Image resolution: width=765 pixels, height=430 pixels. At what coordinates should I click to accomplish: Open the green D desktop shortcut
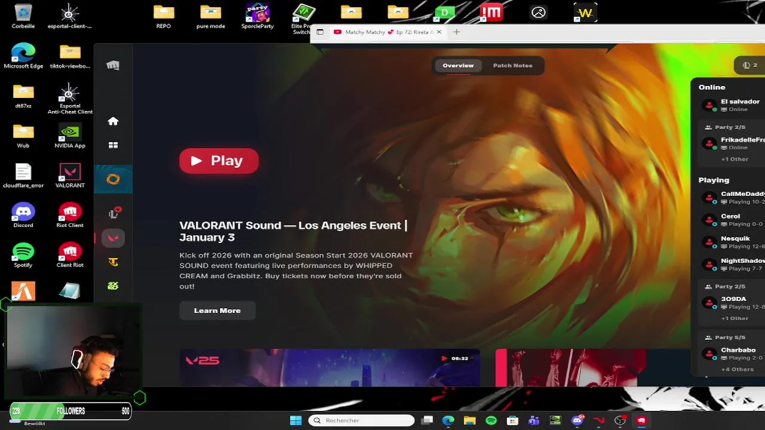pos(445,12)
